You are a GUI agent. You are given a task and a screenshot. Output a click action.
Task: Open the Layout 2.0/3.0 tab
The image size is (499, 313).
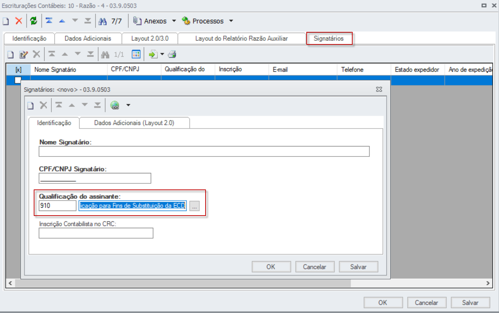point(150,38)
